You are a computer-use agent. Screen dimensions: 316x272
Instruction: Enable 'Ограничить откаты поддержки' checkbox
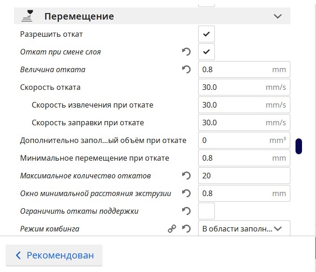206,211
